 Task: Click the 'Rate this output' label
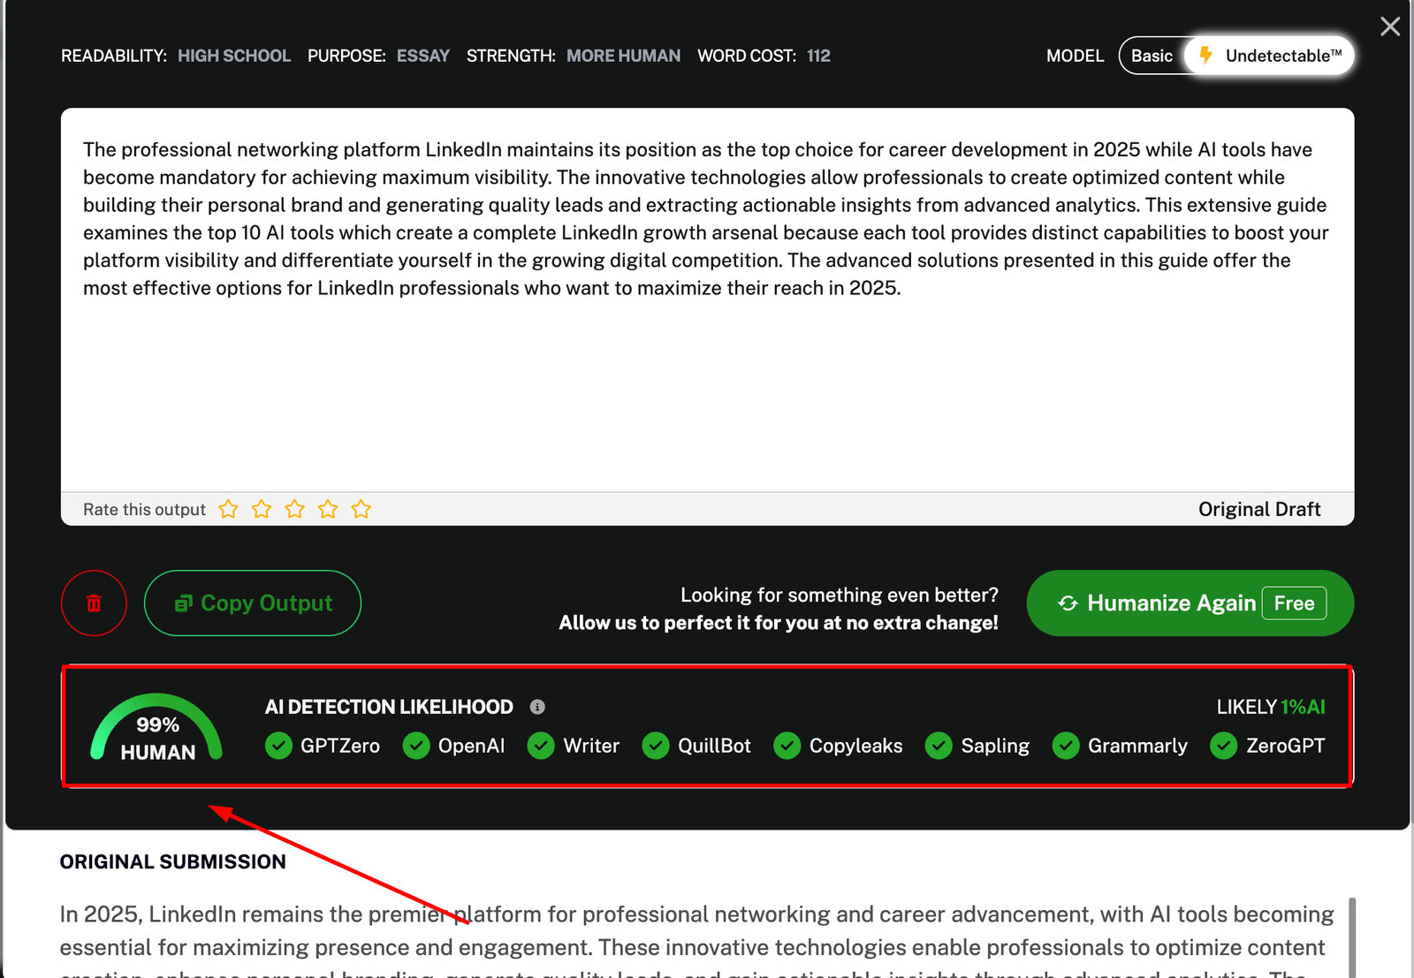click(x=144, y=510)
